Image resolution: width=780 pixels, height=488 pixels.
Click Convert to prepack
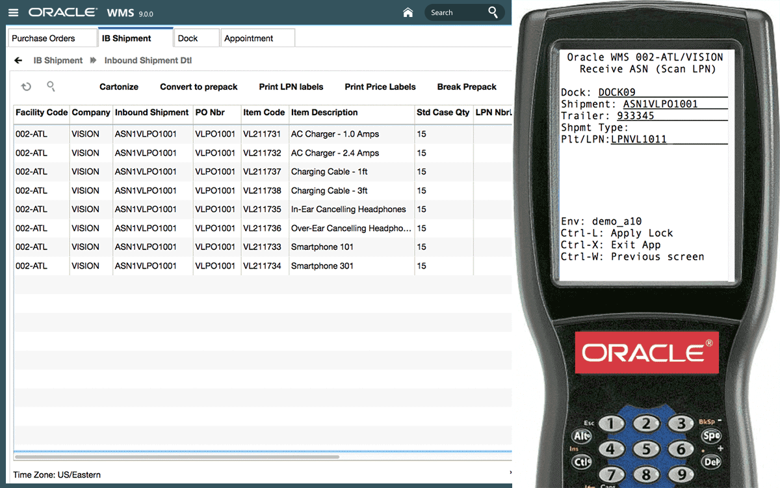pos(199,87)
